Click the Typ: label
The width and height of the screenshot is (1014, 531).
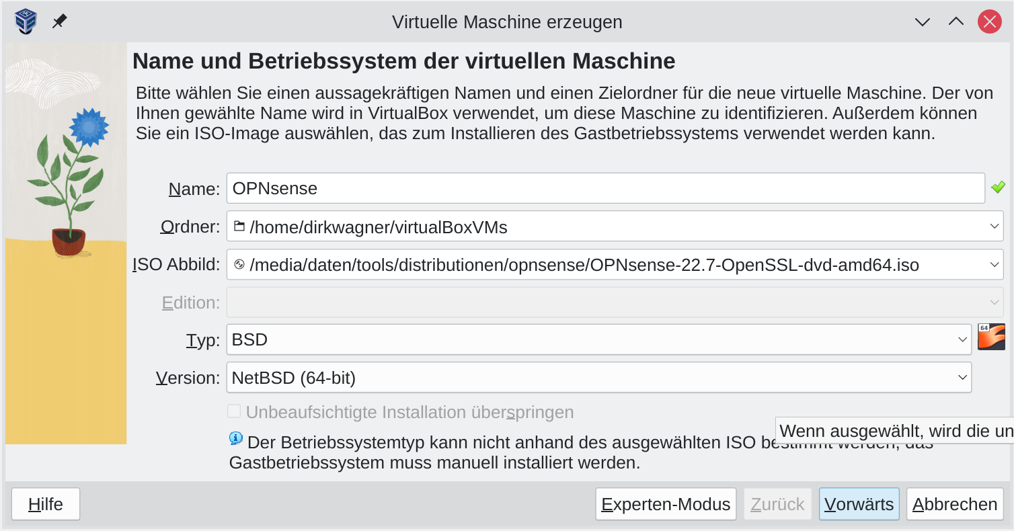point(203,340)
